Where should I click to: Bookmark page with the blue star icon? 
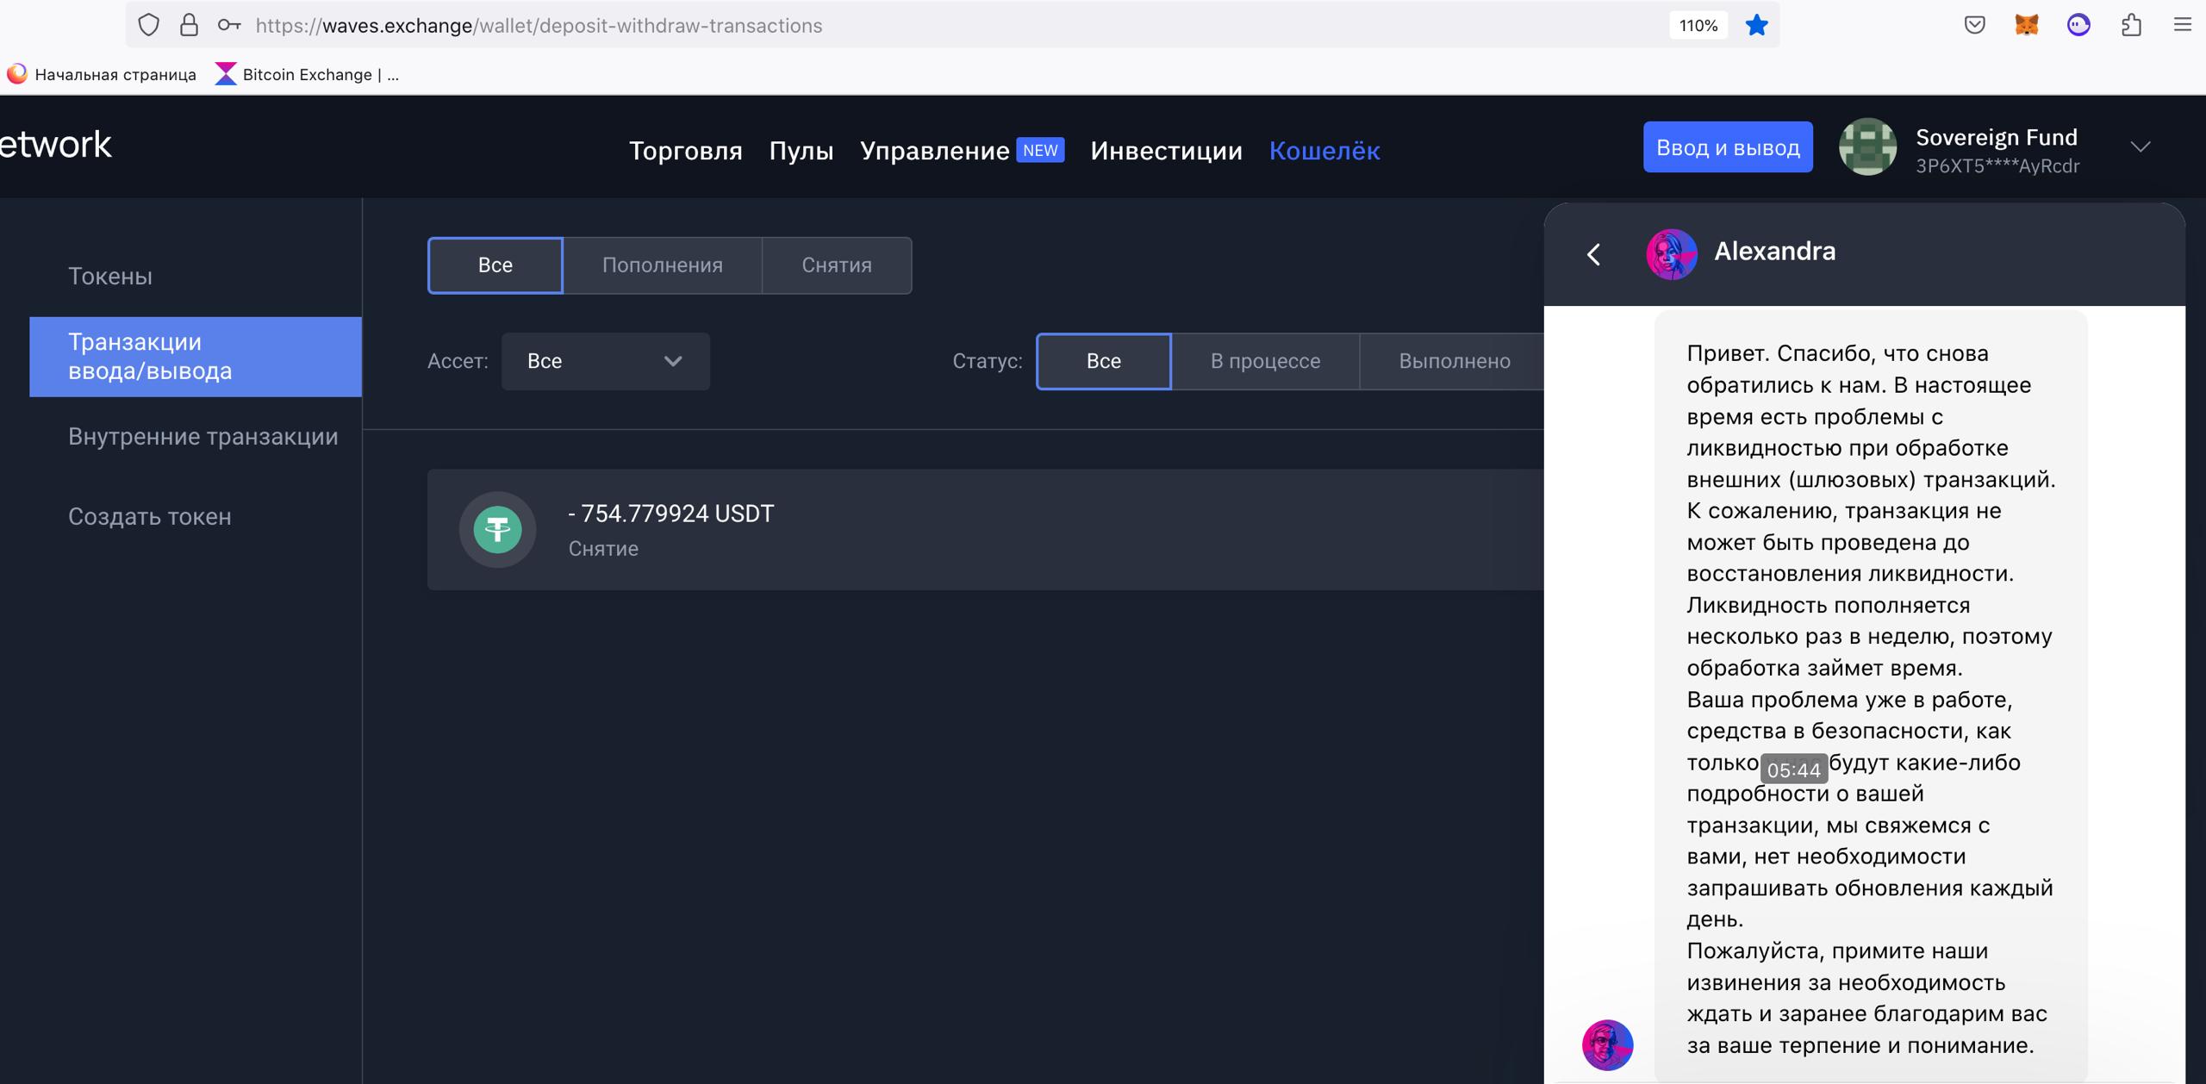click(x=1756, y=25)
